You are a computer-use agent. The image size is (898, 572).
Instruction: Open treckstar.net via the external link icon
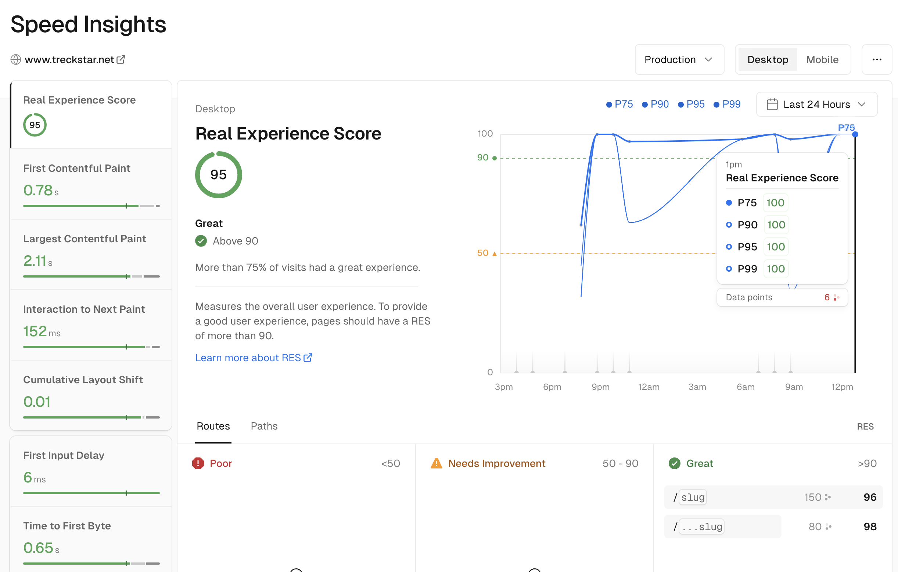pos(121,59)
